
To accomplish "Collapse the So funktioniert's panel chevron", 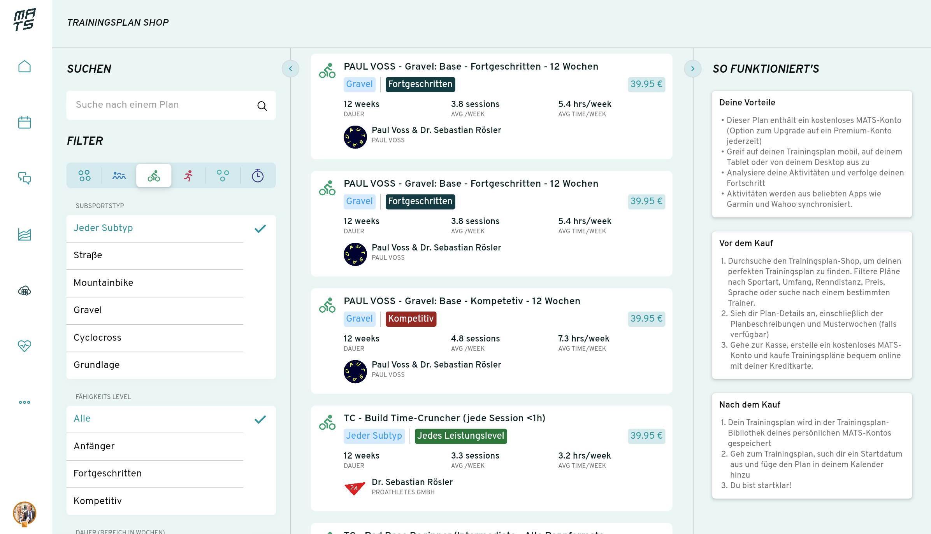I will pyautogui.click(x=692, y=69).
